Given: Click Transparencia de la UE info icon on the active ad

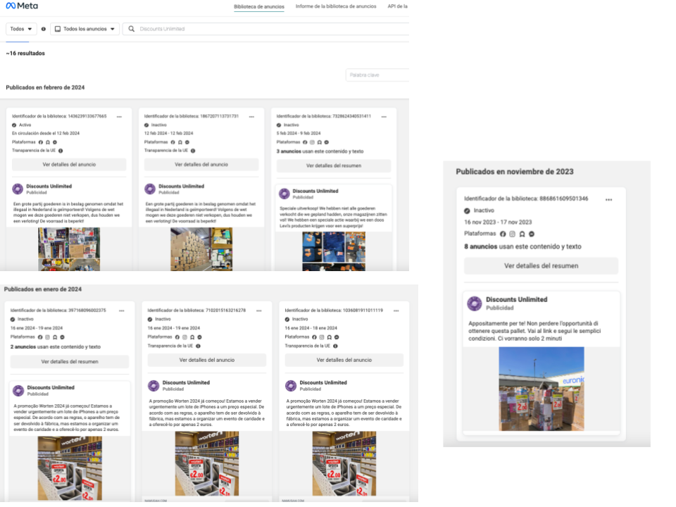Looking at the screenshot, I should 61,150.
